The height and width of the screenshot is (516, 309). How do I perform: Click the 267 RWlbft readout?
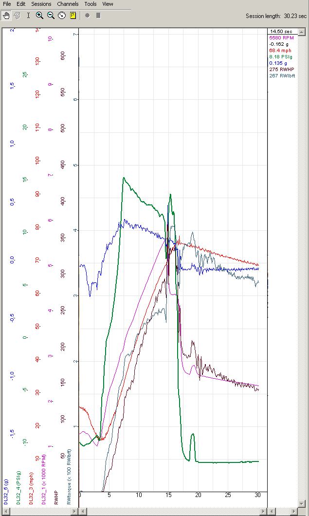point(282,75)
